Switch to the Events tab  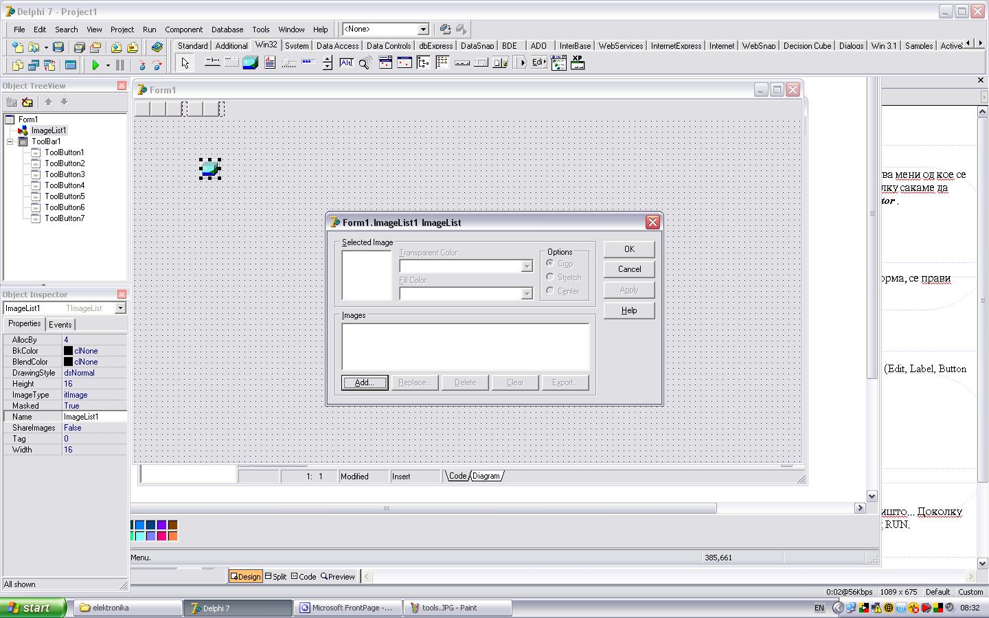(60, 325)
